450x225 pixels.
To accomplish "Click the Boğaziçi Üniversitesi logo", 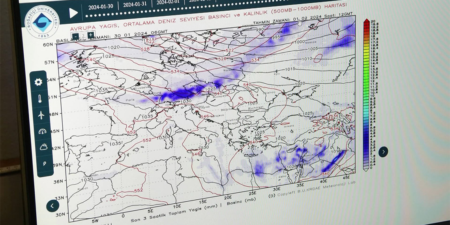I will (41, 22).
